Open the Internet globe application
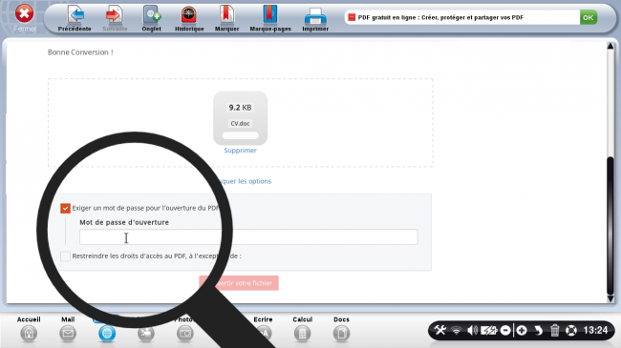The height and width of the screenshot is (348, 621). (107, 334)
